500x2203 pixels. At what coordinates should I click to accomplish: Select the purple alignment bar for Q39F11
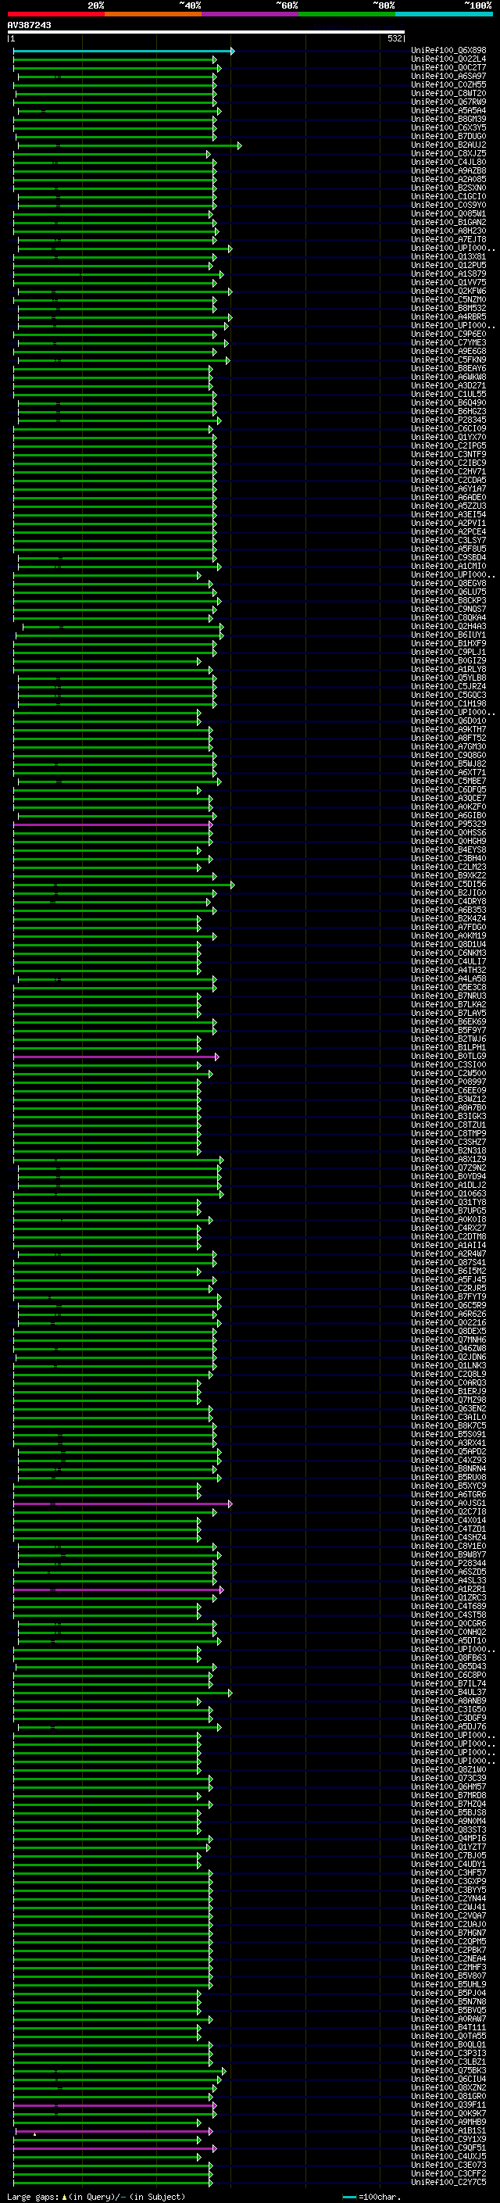tap(115, 2105)
